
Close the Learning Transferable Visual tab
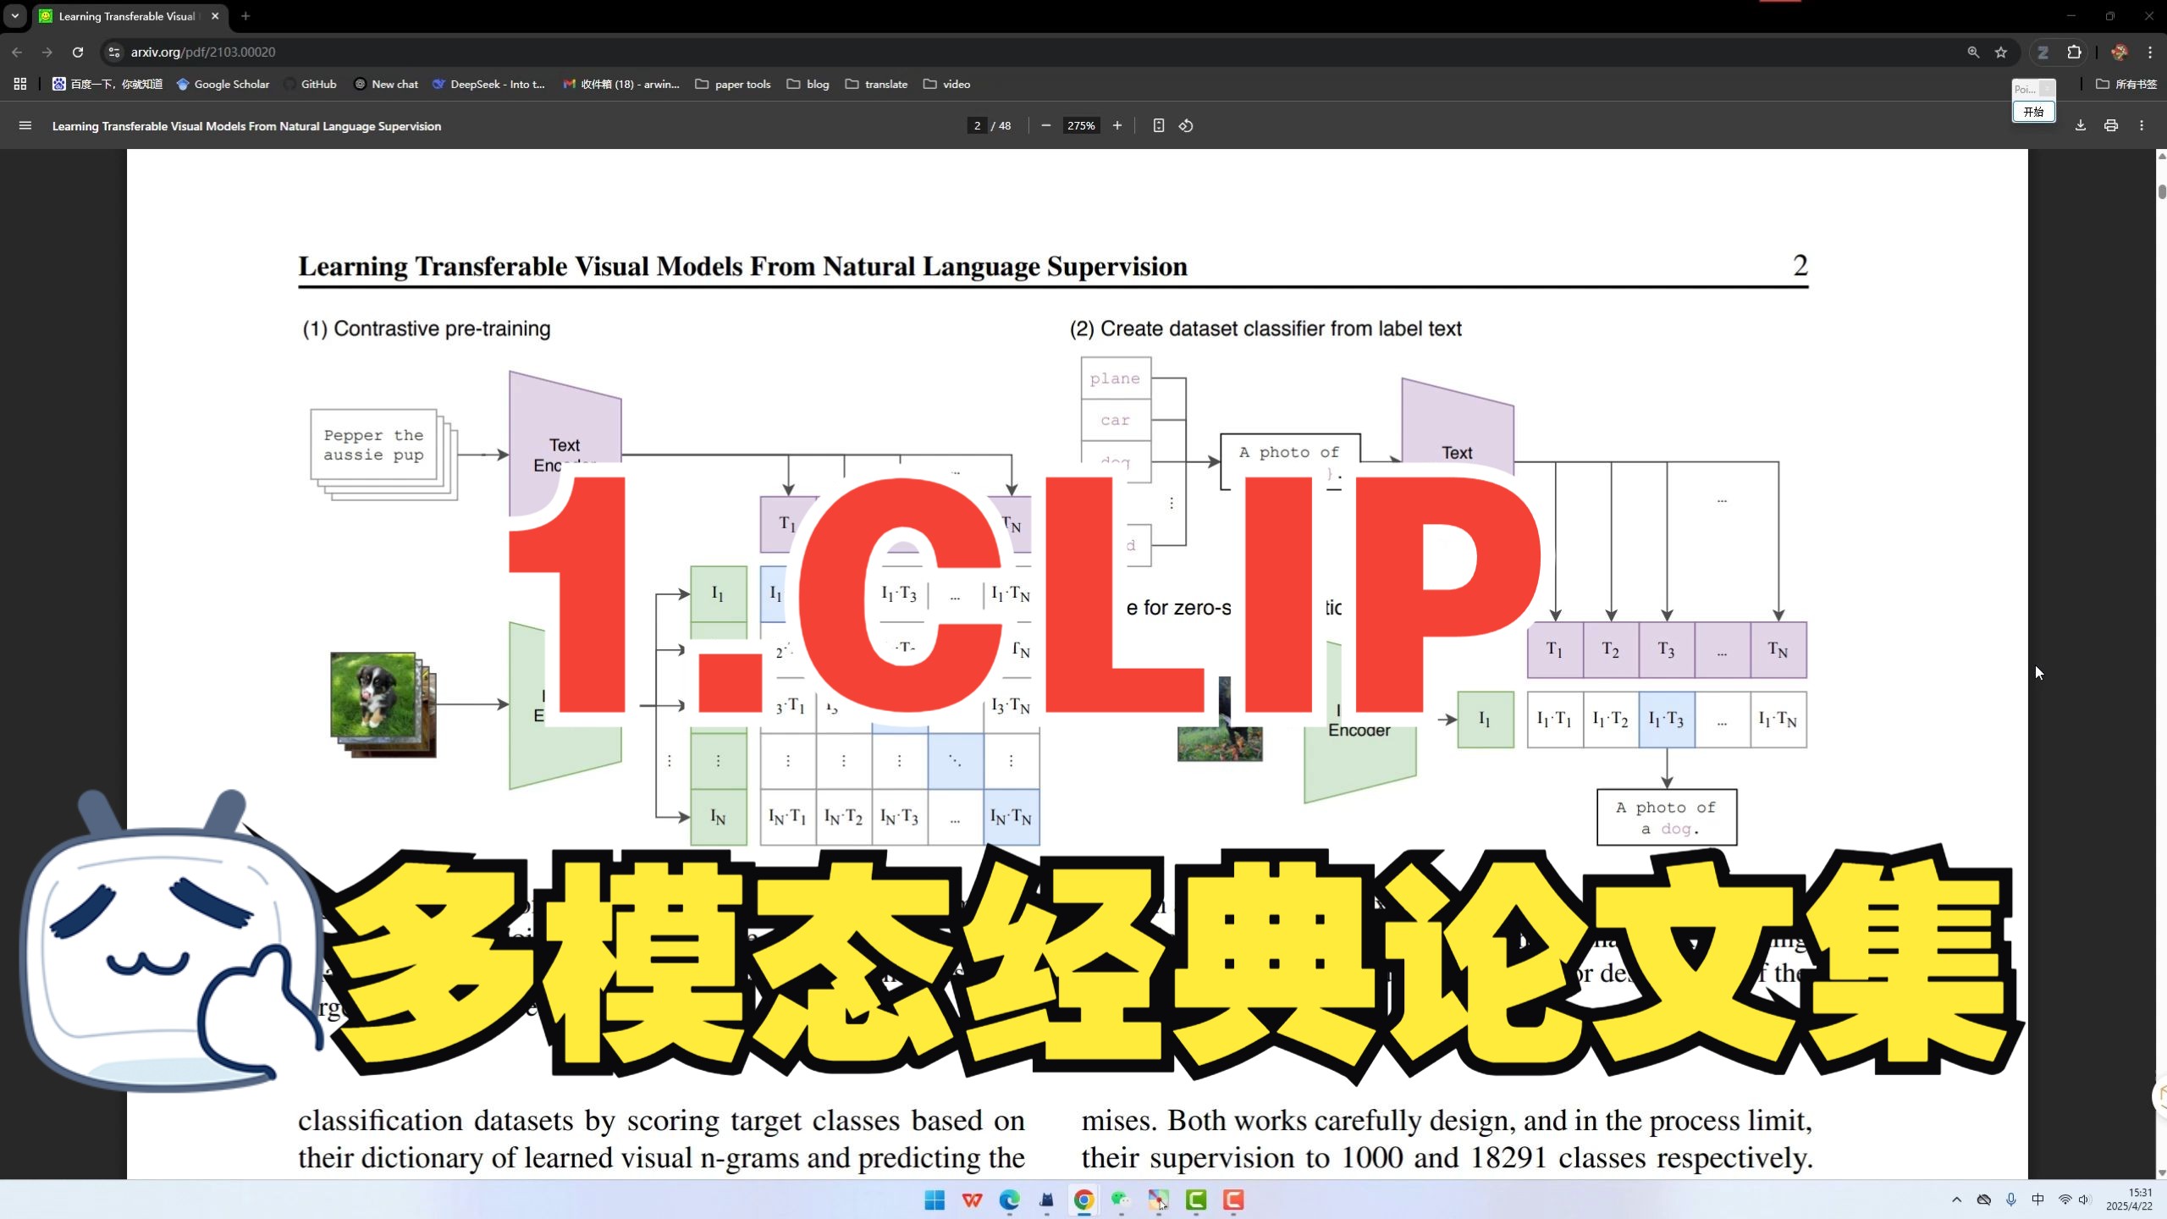[215, 16]
